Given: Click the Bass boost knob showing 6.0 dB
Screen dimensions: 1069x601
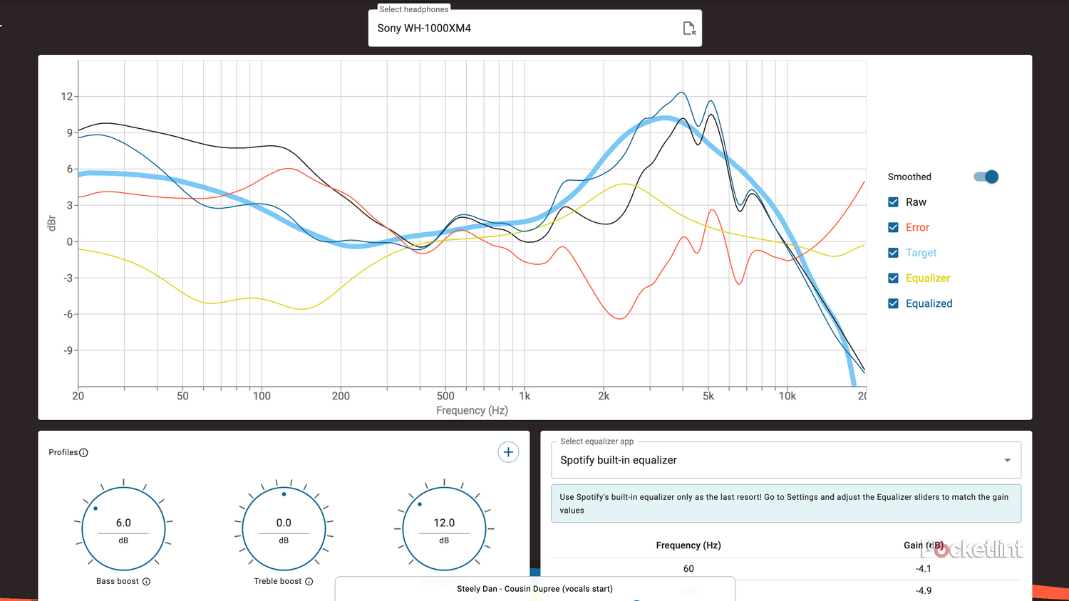Looking at the screenshot, I should coord(123,529).
